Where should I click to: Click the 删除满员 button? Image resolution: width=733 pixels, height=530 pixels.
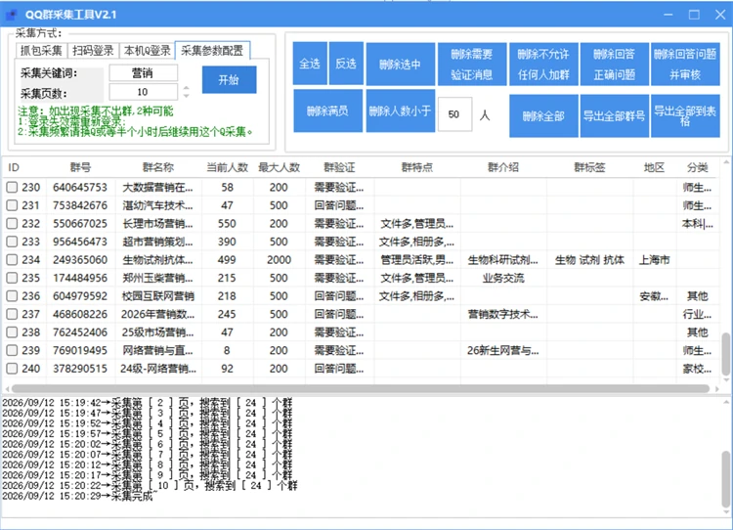pos(327,110)
